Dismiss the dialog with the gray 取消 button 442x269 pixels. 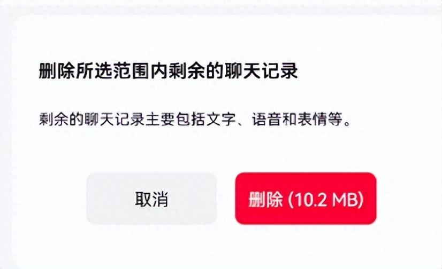coord(151,199)
